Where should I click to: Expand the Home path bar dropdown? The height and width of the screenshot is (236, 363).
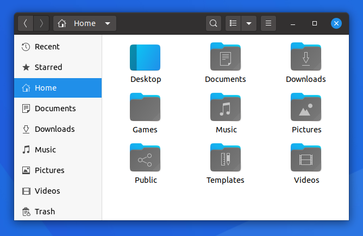(108, 23)
